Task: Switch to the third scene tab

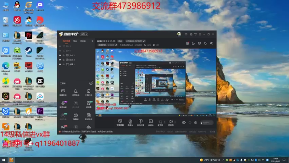Action: tap(83, 41)
